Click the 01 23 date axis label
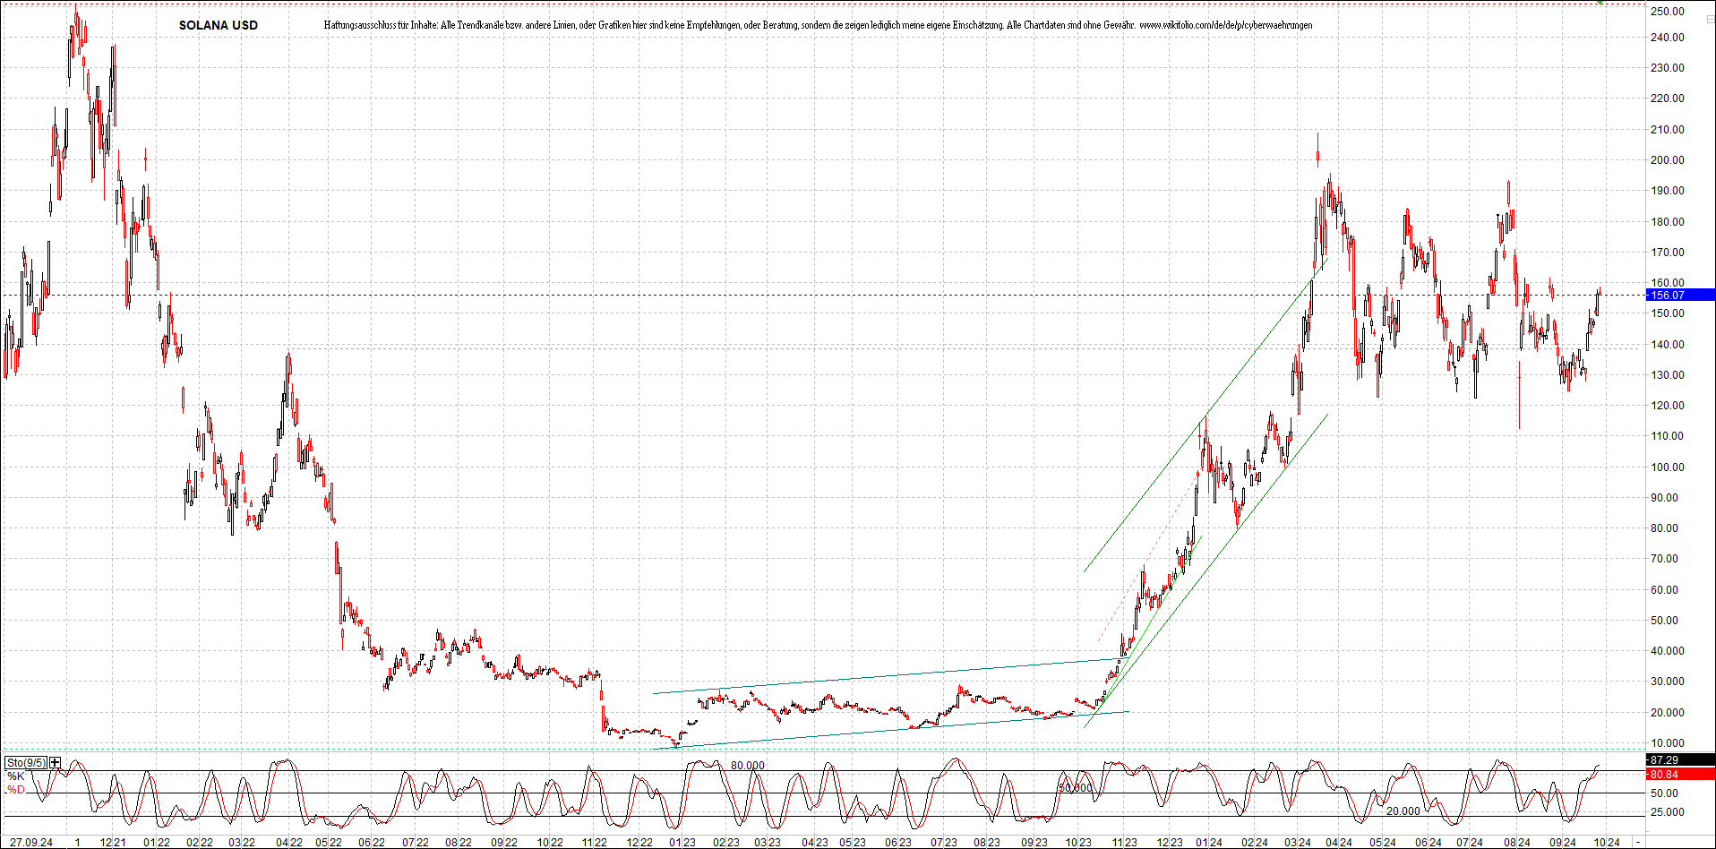Viewport: 1716px width, 849px height. (682, 843)
